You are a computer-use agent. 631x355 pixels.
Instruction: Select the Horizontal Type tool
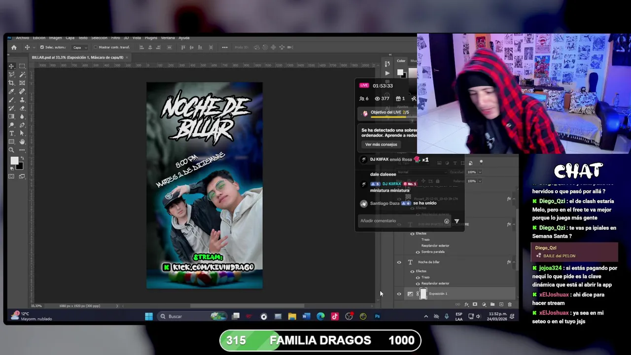[x=11, y=133]
